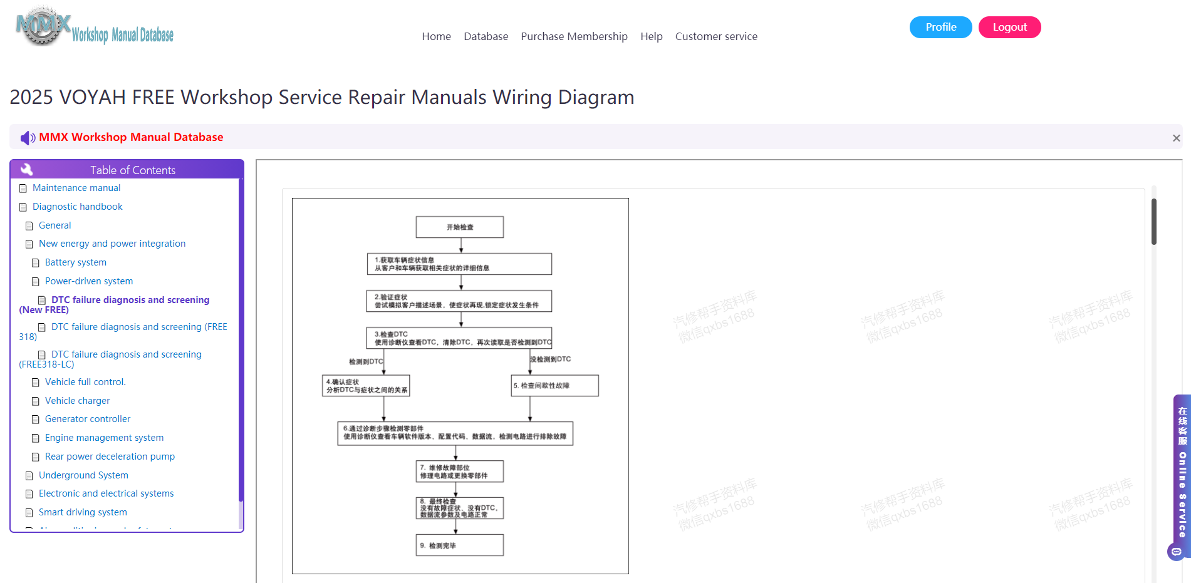Click the wrench icon in Table of Contents header
The height and width of the screenshot is (583, 1191).
coord(26,170)
